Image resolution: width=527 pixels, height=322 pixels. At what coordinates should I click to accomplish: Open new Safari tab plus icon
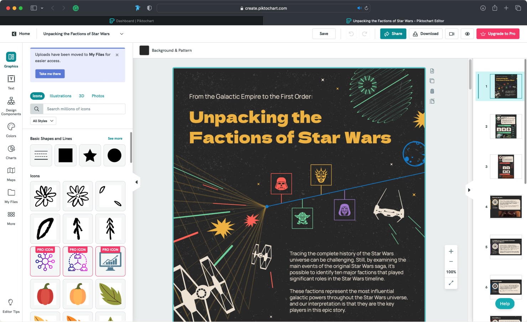[x=506, y=8]
